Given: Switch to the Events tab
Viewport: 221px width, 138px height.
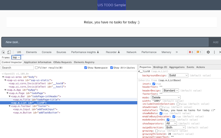Looking at the screenshot, I should [190, 67].
